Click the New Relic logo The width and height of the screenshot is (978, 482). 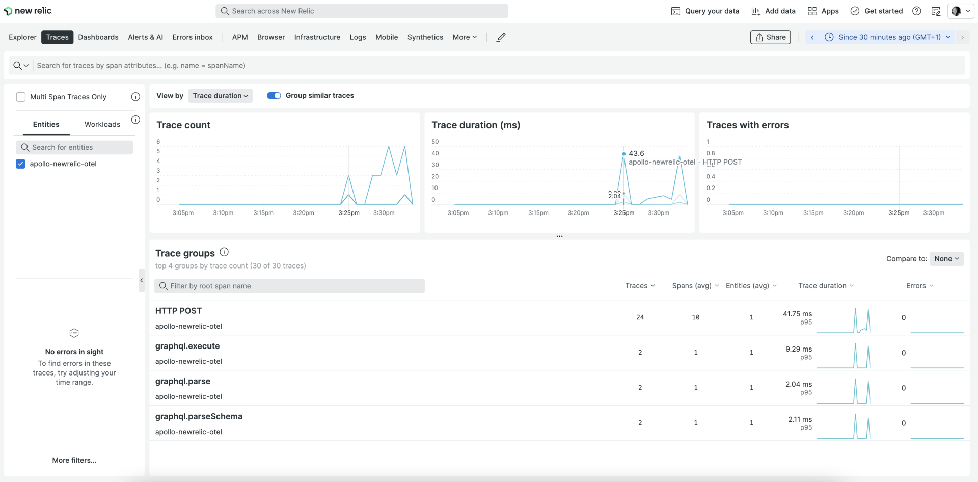point(28,10)
